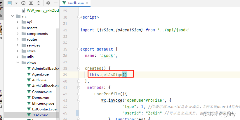Place cursor on this.getJsSign() call

[x=108, y=75]
